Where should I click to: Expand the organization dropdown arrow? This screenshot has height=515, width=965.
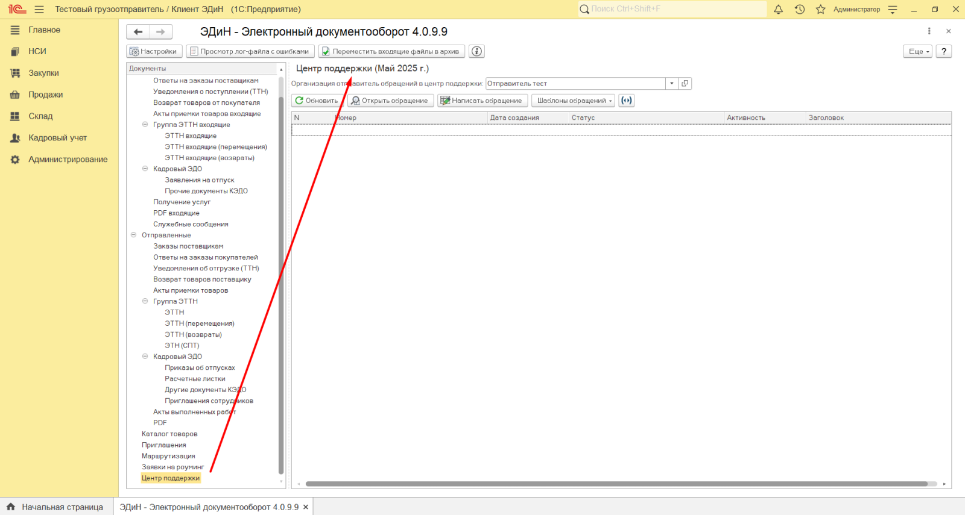click(672, 84)
